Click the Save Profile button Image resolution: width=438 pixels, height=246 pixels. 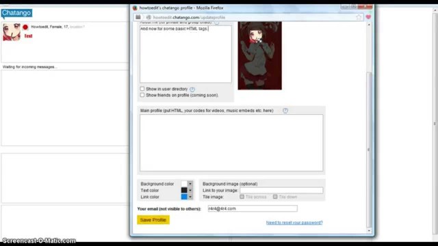(153, 220)
